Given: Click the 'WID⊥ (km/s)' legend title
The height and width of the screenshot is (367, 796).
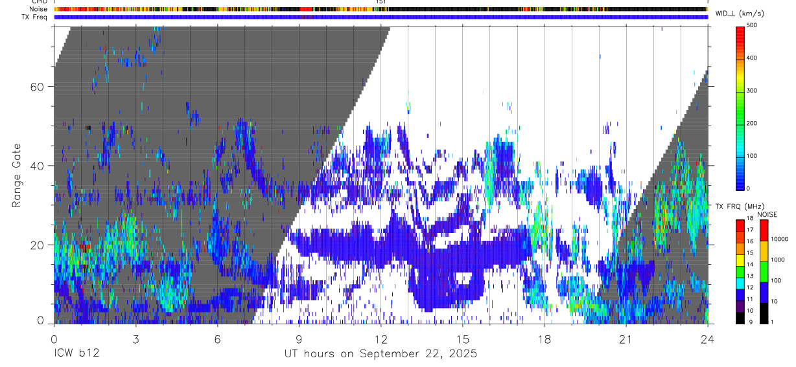Looking at the screenshot, I should (742, 13).
